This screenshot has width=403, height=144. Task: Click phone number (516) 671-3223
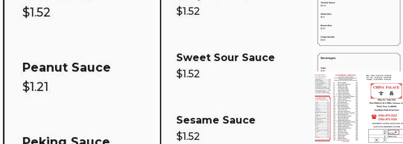(x=387, y=115)
